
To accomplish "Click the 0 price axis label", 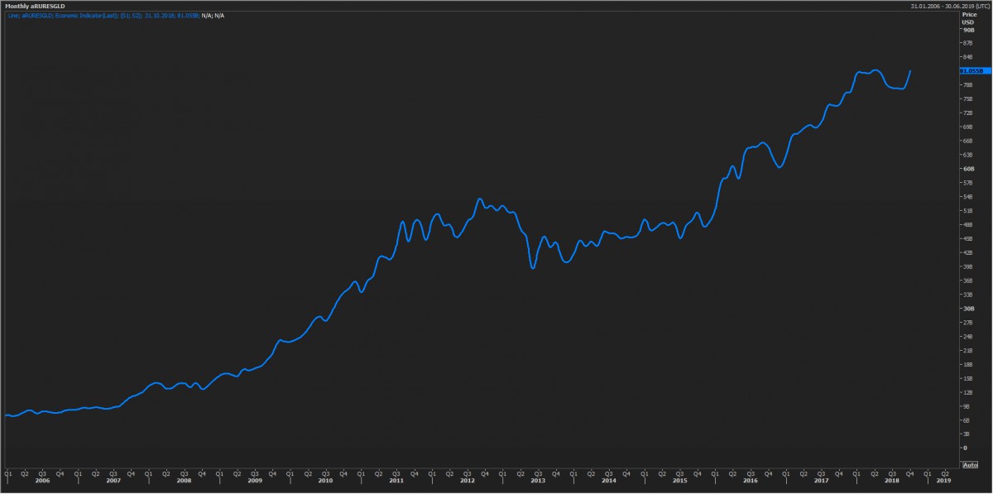I will [x=963, y=448].
